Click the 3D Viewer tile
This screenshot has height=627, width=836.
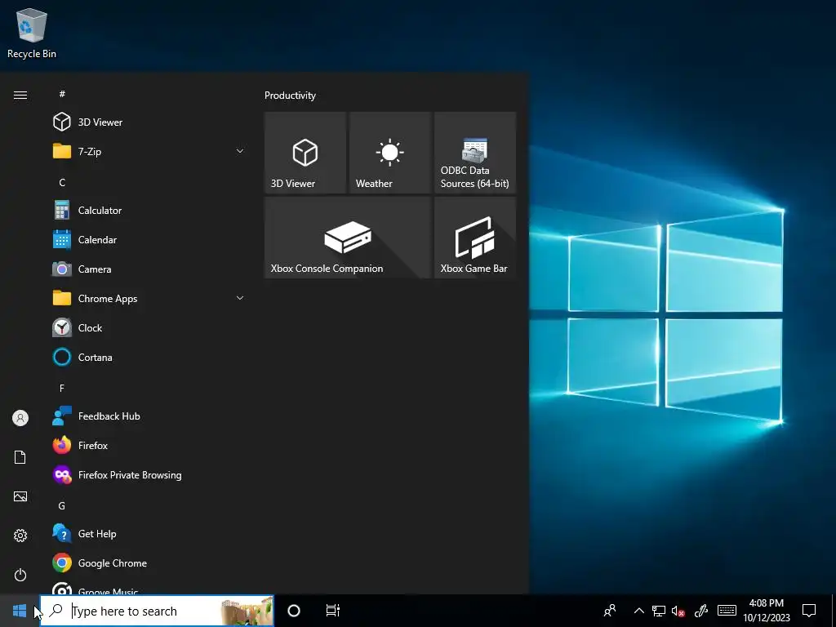(305, 153)
